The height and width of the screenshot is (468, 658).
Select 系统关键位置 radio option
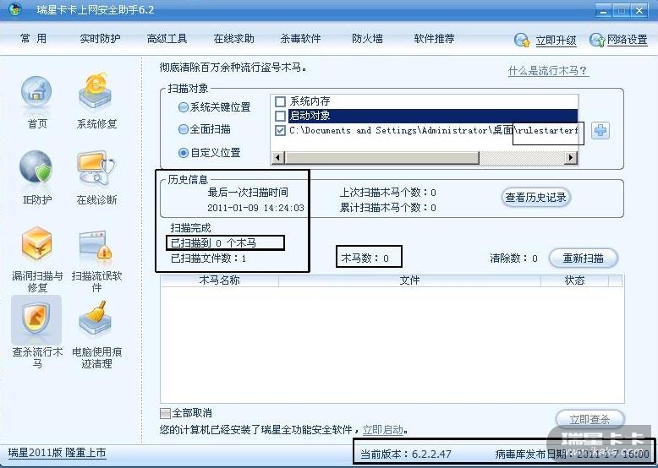183,107
